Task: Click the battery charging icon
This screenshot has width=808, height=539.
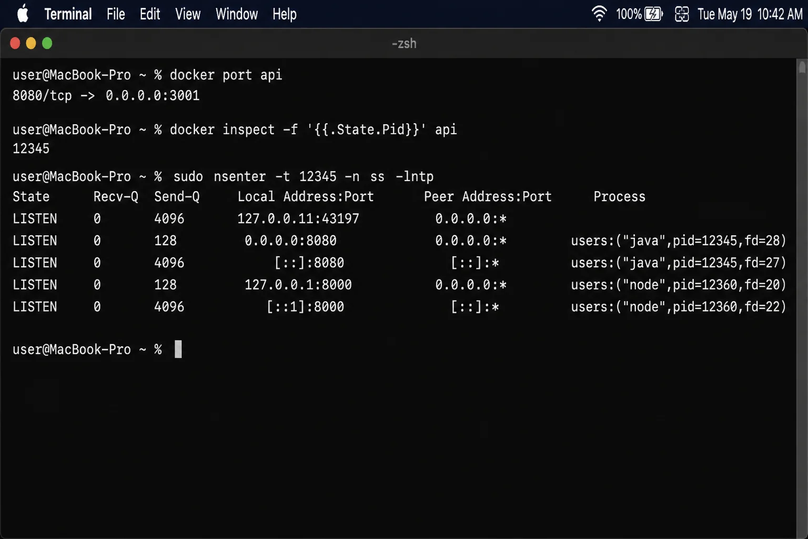Action: tap(654, 14)
